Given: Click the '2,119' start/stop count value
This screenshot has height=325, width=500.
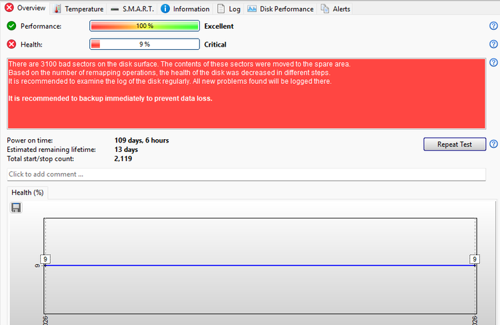Looking at the screenshot, I should [123, 159].
